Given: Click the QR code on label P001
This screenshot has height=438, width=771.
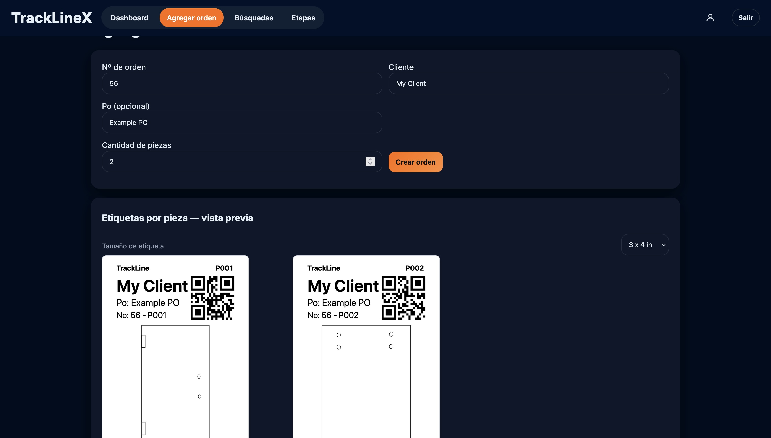Looking at the screenshot, I should pyautogui.click(x=213, y=298).
